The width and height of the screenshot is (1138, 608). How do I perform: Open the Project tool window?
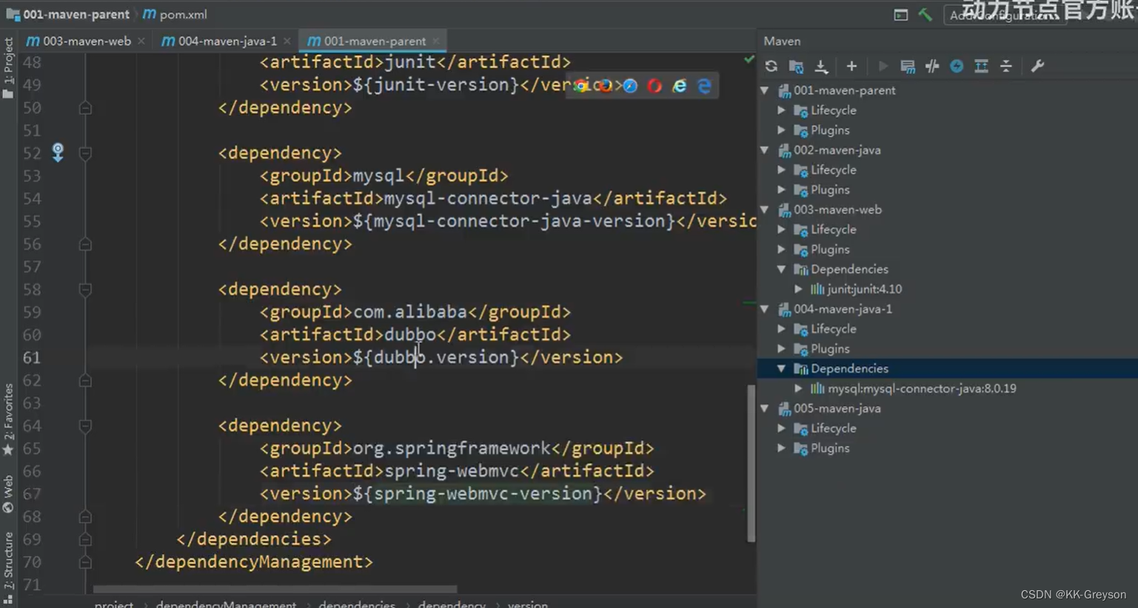click(8, 68)
